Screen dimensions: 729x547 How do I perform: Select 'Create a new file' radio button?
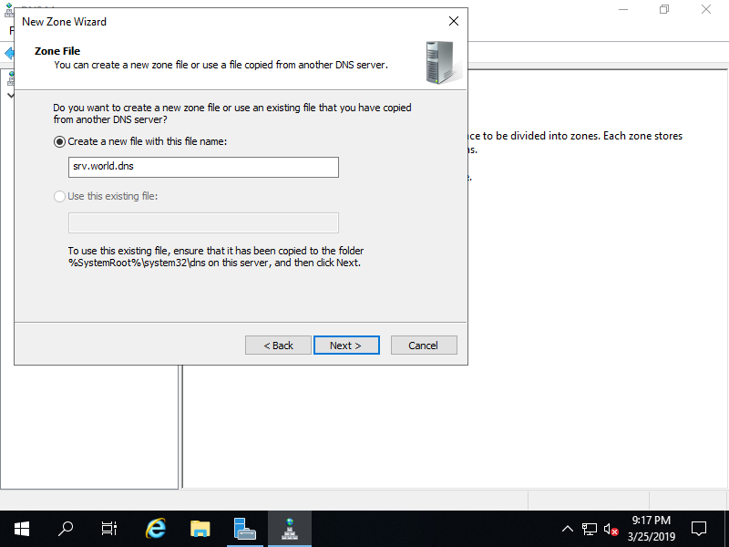point(59,141)
